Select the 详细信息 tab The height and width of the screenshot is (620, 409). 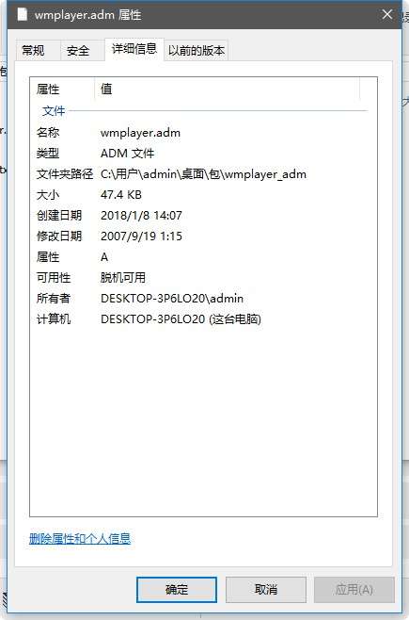(x=134, y=49)
